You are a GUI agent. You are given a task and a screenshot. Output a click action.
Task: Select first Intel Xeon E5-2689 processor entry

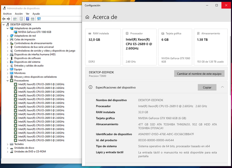[41, 84]
